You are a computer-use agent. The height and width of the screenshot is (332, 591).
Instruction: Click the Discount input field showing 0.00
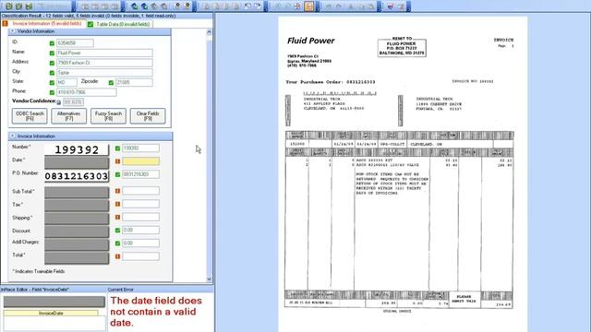coord(140,230)
